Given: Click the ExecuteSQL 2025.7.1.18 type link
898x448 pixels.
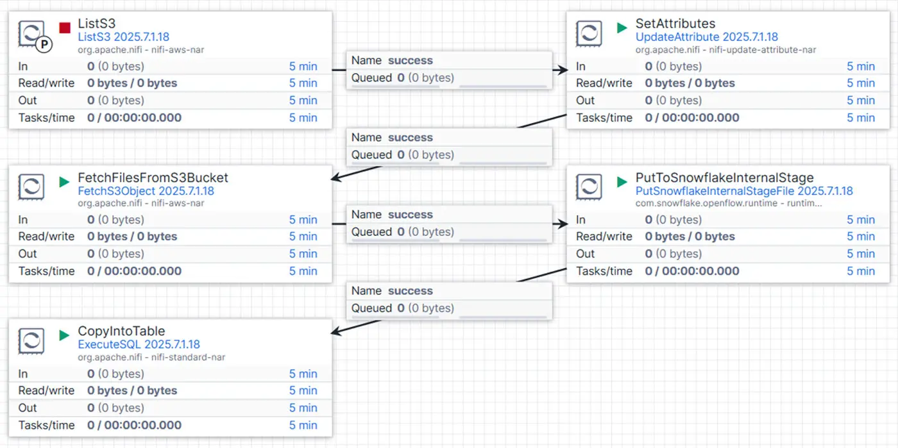Looking at the screenshot, I should click(139, 345).
